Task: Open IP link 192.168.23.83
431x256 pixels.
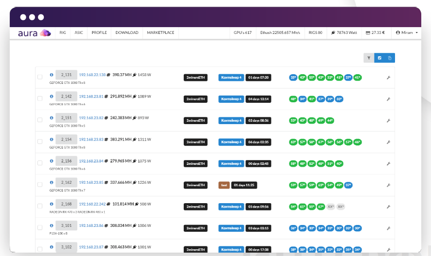Action: (x=91, y=140)
